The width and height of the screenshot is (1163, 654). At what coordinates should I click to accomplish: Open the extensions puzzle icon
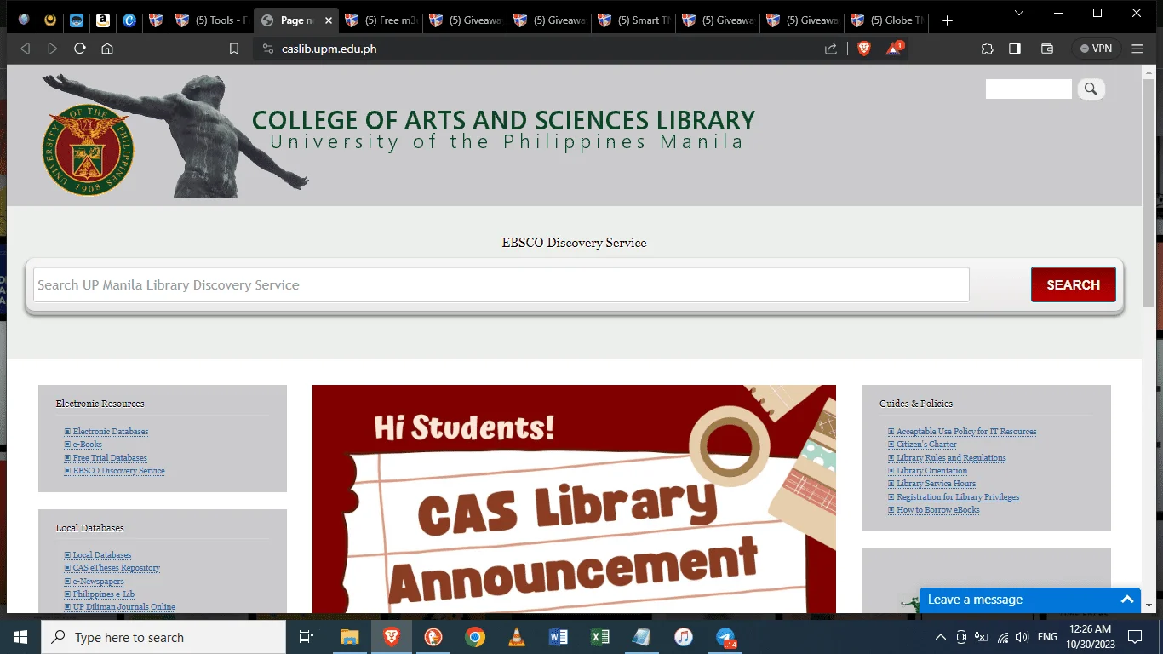987,49
